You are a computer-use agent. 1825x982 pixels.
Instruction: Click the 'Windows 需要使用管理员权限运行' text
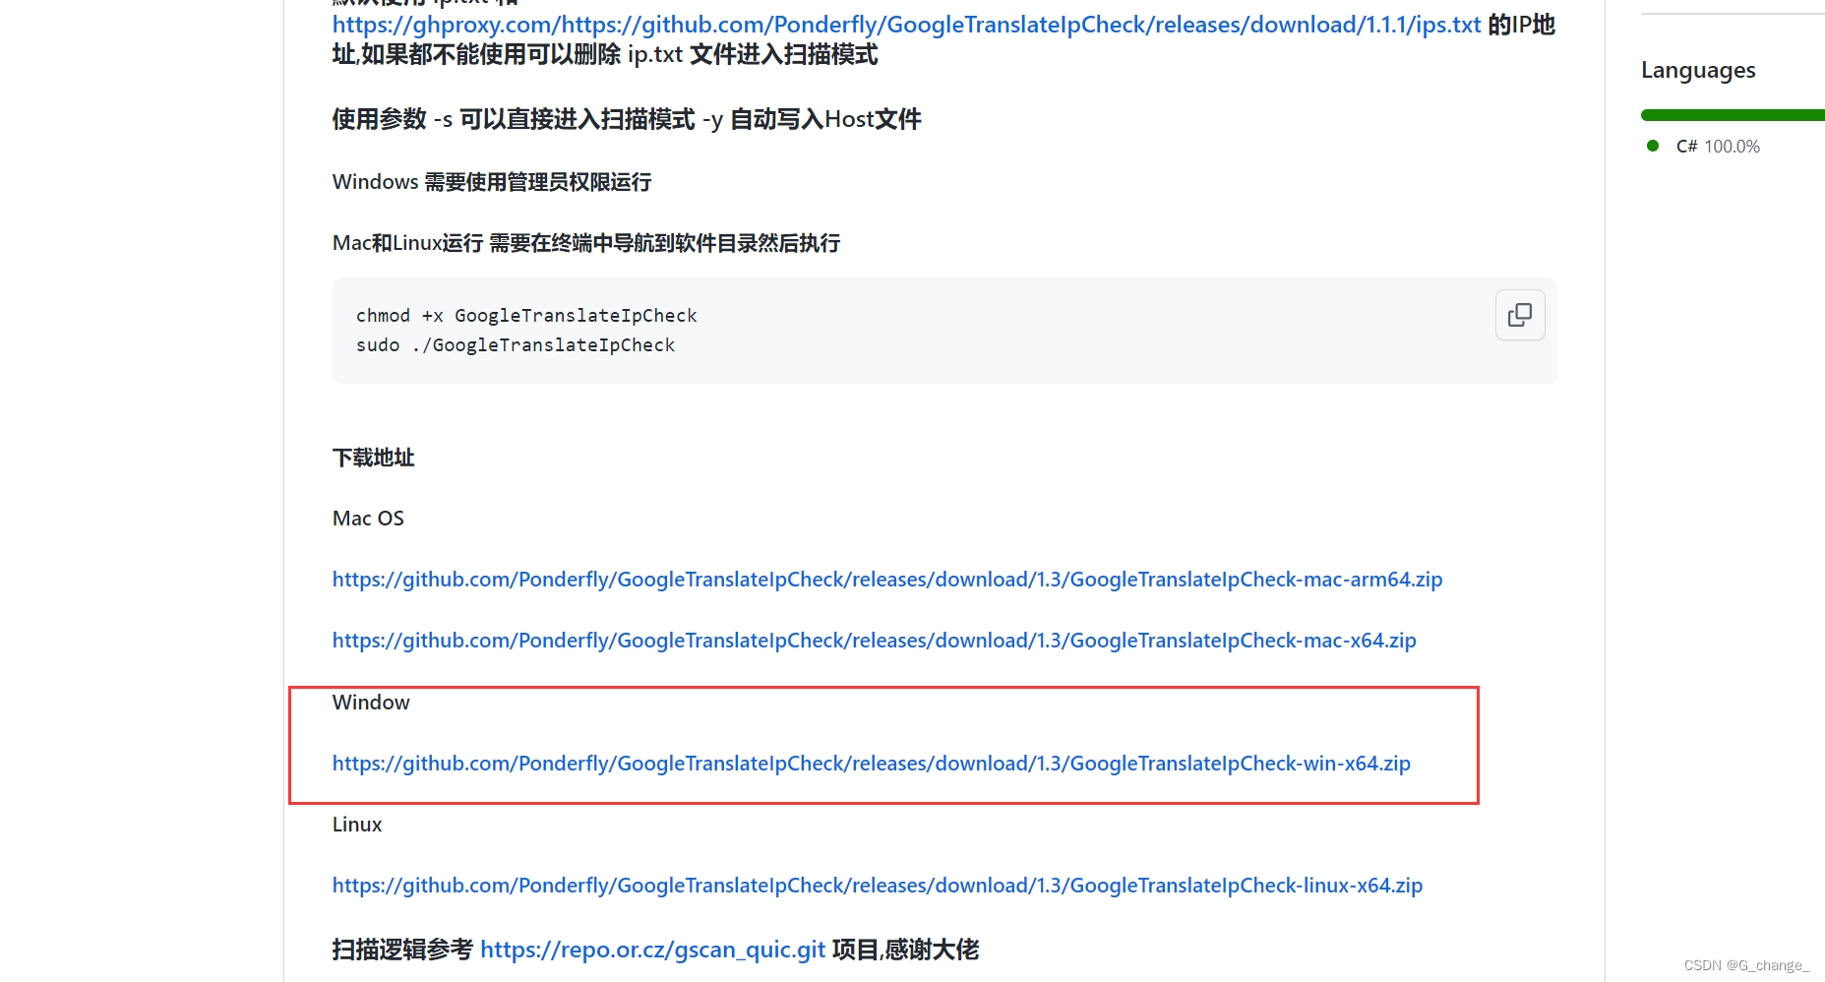point(492,182)
